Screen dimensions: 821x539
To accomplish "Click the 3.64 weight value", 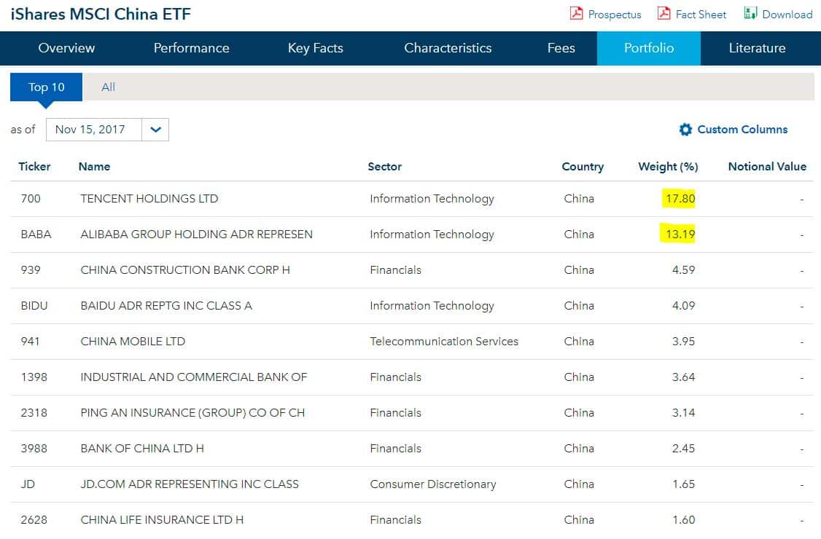I will pos(683,377).
